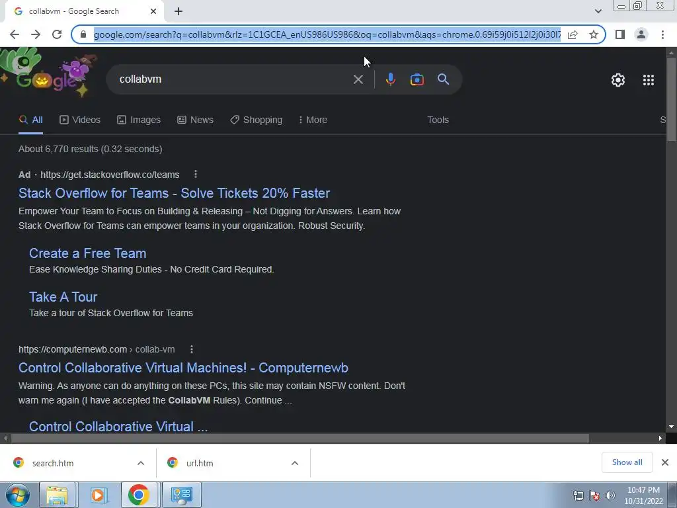Switch to the Shopping tab
The image size is (677, 508).
[256, 120]
